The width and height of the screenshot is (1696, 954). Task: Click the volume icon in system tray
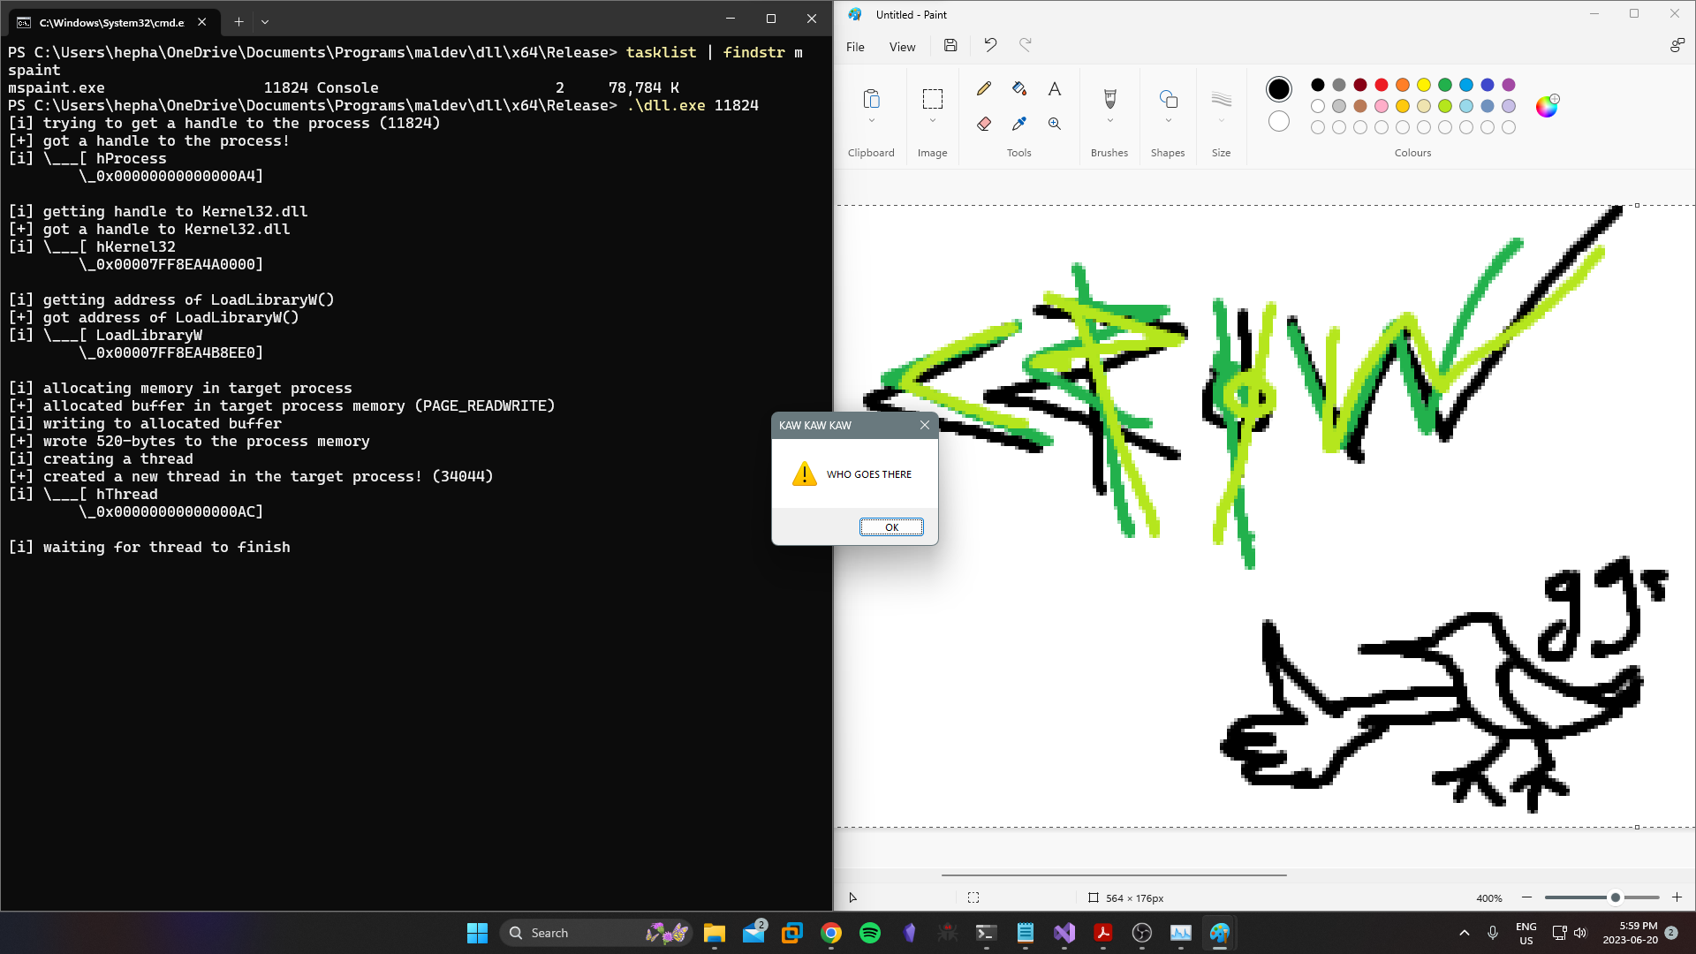1580,933
